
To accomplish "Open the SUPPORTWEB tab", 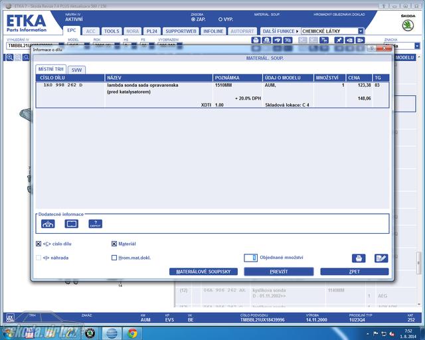I will point(181,31).
